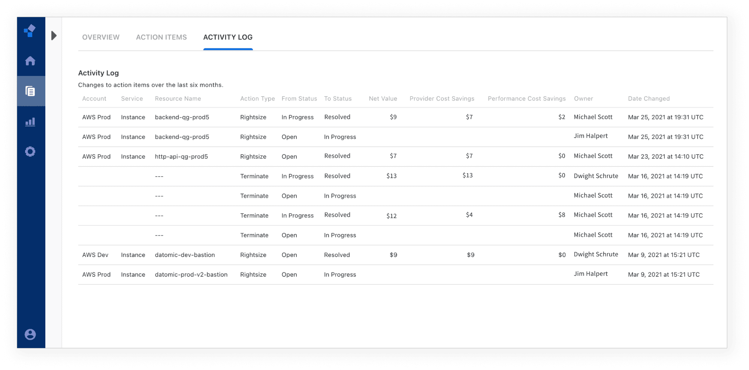Open the settings gear icon
The width and height of the screenshot is (749, 370).
point(30,152)
